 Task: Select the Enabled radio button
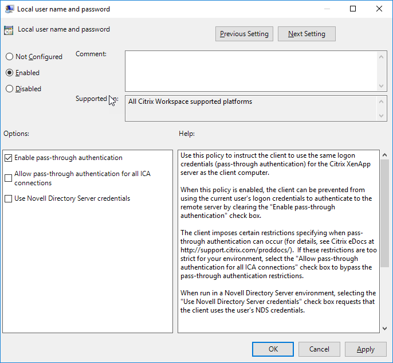coord(9,73)
